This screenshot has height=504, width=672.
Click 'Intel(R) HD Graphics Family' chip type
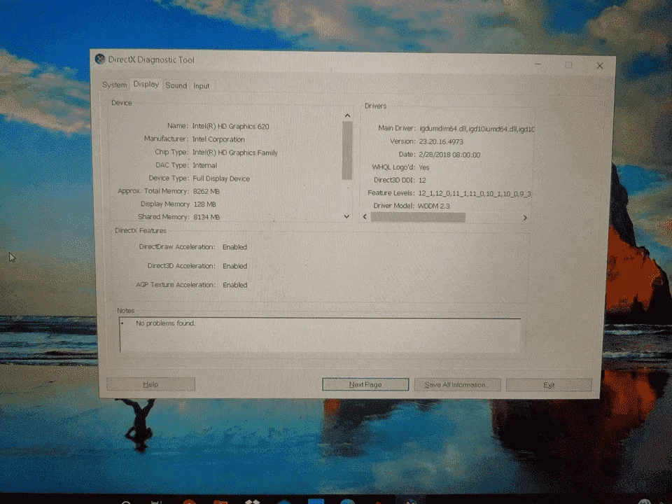[x=235, y=153]
